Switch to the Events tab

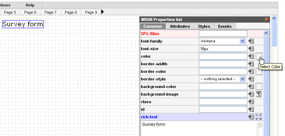[x=225, y=26]
